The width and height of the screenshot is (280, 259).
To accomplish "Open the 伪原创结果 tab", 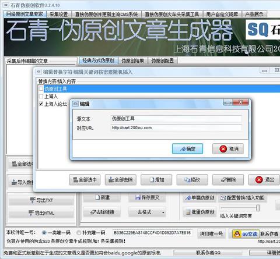I will coord(133,61).
